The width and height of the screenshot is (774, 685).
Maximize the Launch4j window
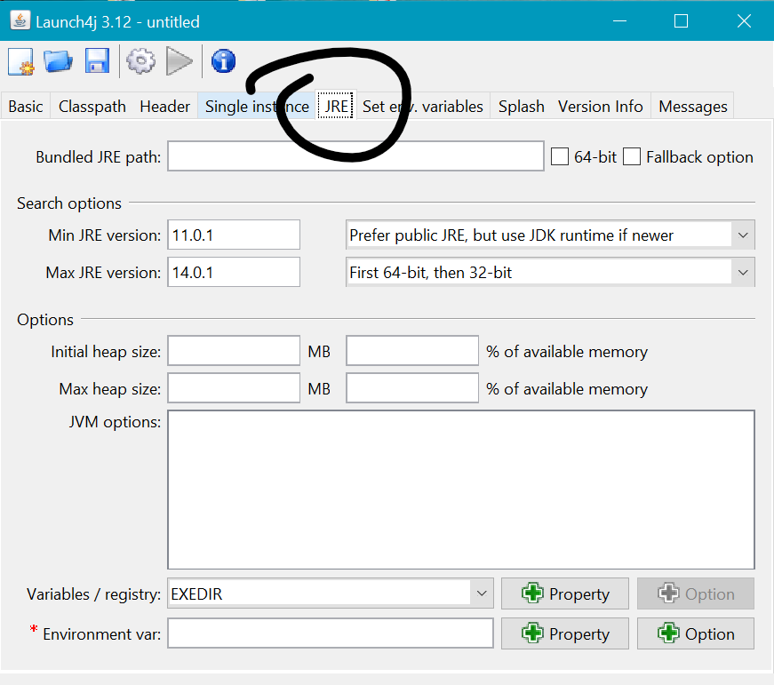click(x=682, y=21)
